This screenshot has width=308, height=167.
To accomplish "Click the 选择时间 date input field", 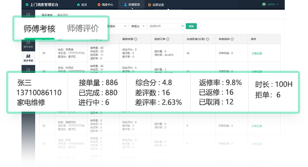I will 166,26.
